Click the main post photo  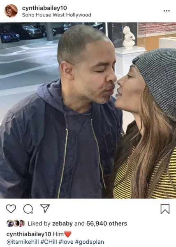pyautogui.click(x=88, y=110)
